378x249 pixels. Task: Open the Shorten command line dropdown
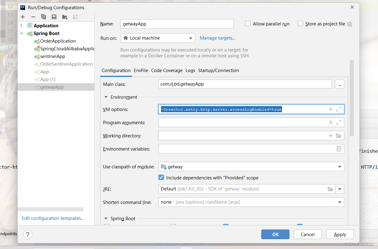tap(251, 202)
